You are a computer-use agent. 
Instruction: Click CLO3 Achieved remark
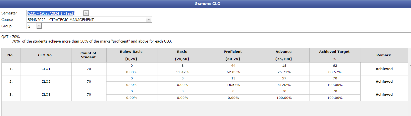(384, 95)
